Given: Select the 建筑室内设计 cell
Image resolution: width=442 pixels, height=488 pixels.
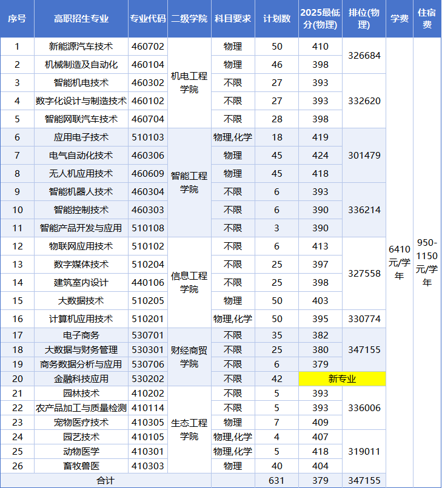Looking at the screenshot, I should tap(81, 283).
